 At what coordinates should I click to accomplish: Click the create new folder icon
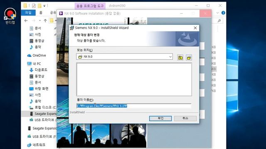pos(189,58)
